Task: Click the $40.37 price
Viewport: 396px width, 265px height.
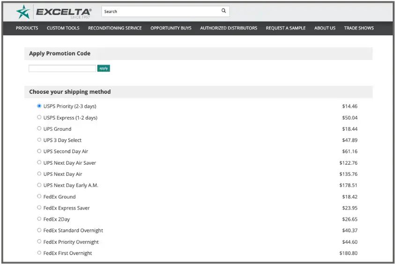Action: 350,230
